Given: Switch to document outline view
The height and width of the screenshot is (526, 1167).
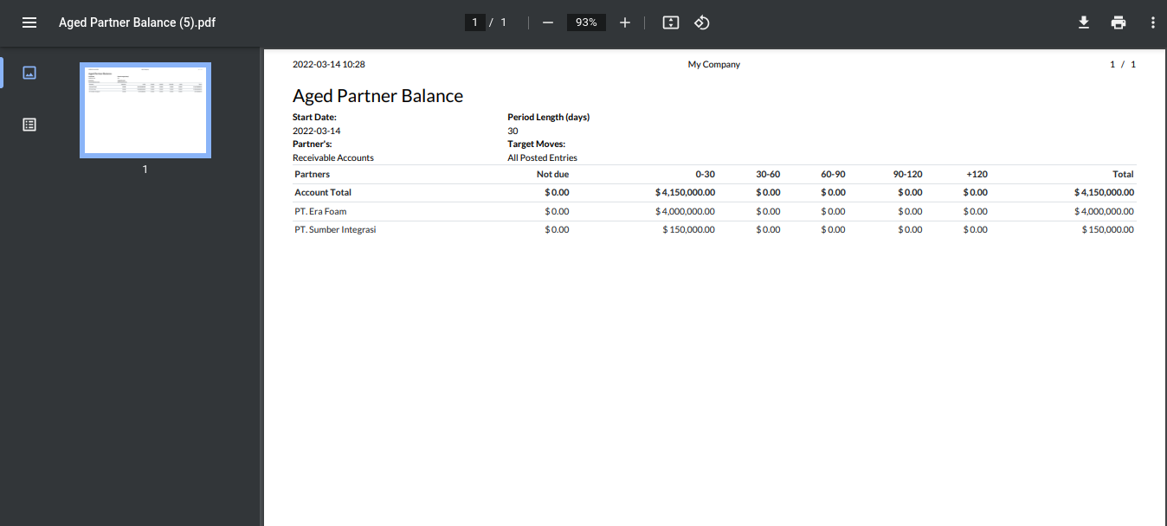Looking at the screenshot, I should coord(29,125).
